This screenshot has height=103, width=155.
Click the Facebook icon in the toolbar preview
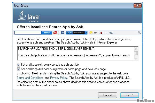63,33
